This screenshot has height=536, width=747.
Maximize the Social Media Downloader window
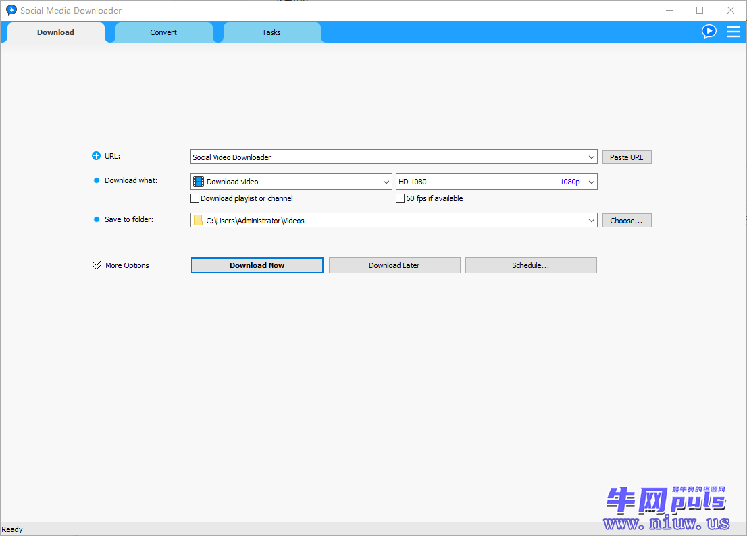700,10
